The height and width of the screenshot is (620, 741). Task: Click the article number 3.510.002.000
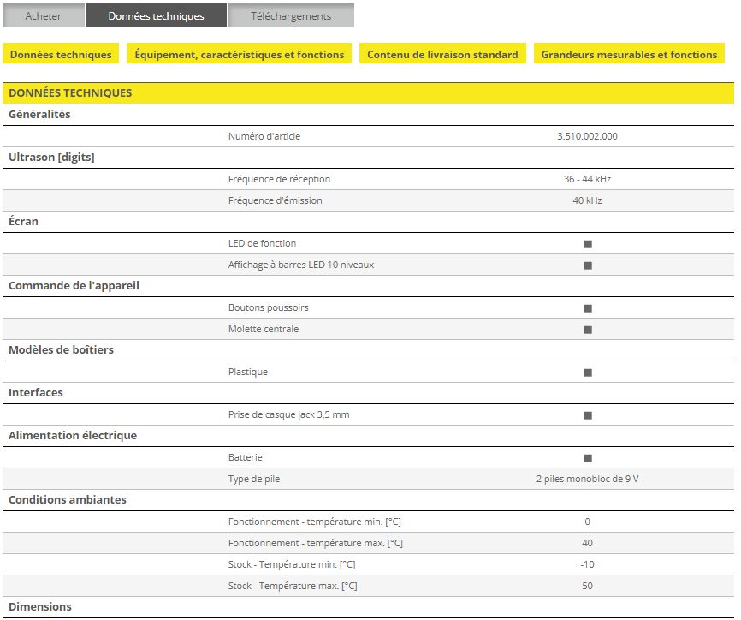coord(587,136)
